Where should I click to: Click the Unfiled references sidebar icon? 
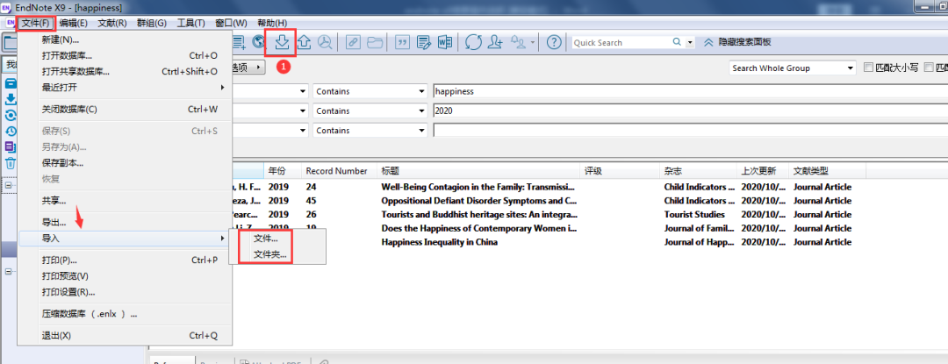[11, 146]
